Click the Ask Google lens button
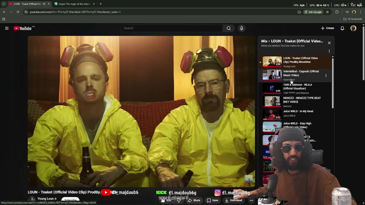 [x=313, y=12]
